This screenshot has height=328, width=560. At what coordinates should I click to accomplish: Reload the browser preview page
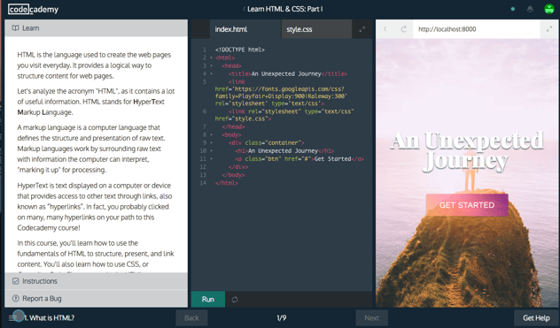(x=403, y=29)
